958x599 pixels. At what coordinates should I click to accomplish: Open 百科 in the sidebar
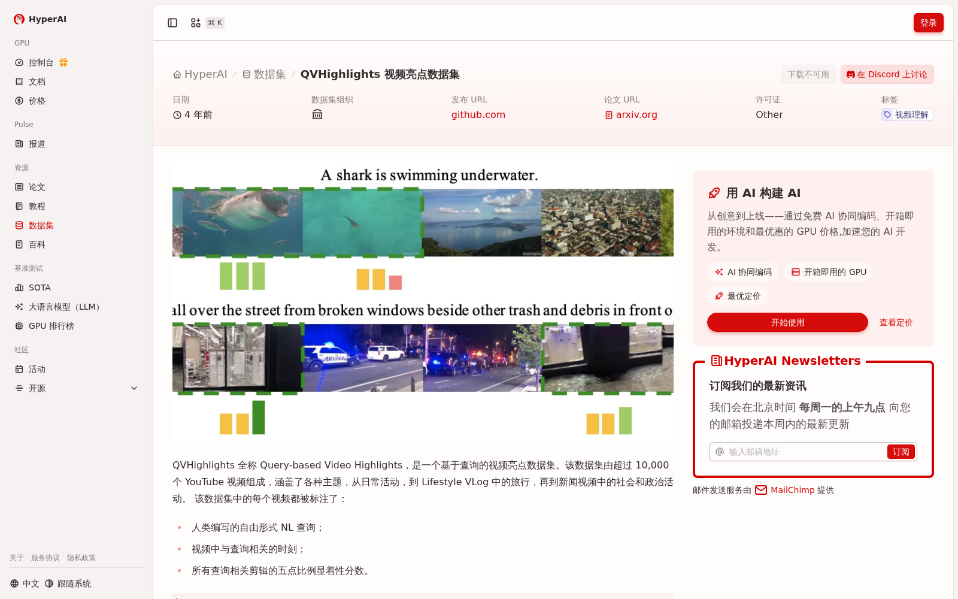[x=77, y=244]
